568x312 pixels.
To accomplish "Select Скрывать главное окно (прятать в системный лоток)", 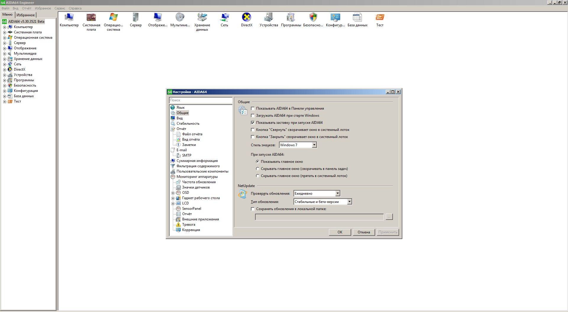I will pyautogui.click(x=258, y=176).
